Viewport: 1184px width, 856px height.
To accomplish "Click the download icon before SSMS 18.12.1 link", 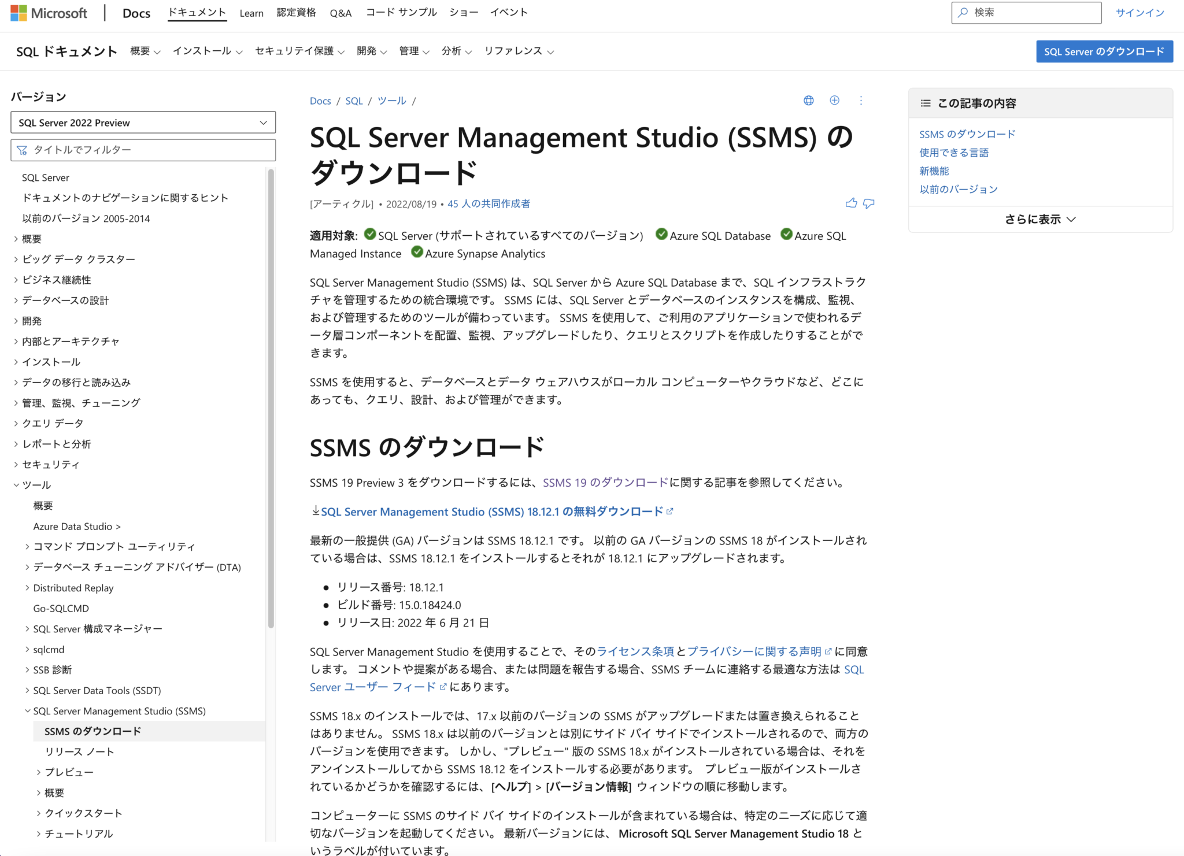I will pyautogui.click(x=315, y=510).
